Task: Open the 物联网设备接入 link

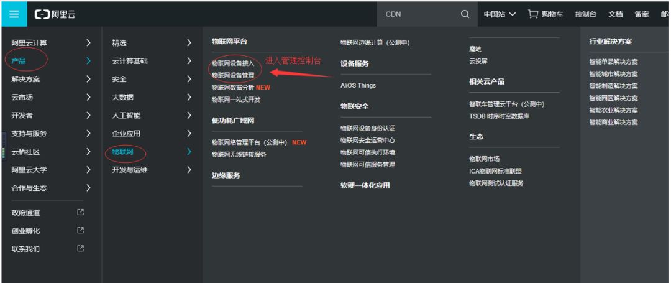Action: [x=233, y=63]
